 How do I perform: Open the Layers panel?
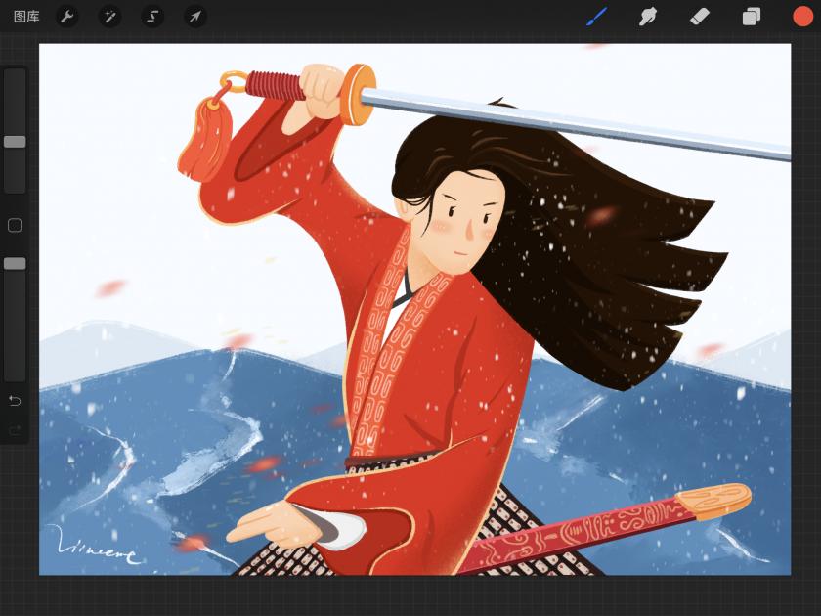752,17
